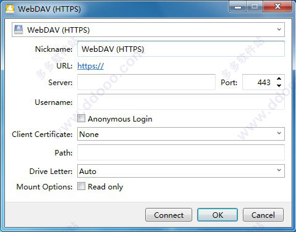
Task: Click the Drive Letter label
Action: [x=51, y=171]
